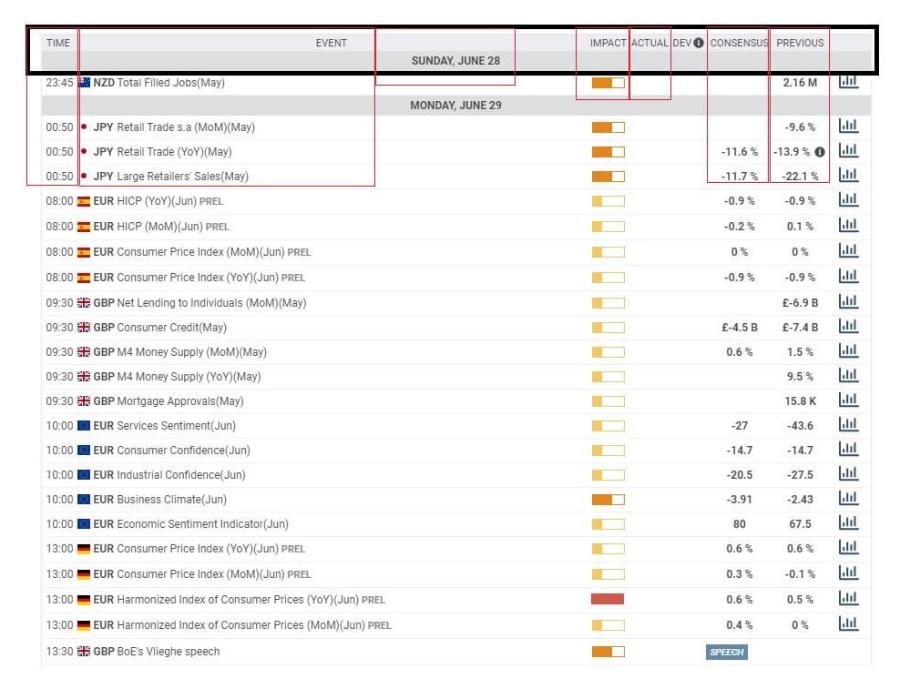Open chart icon for EUR Industrial Confidence
The image size is (910, 689).
click(x=848, y=473)
